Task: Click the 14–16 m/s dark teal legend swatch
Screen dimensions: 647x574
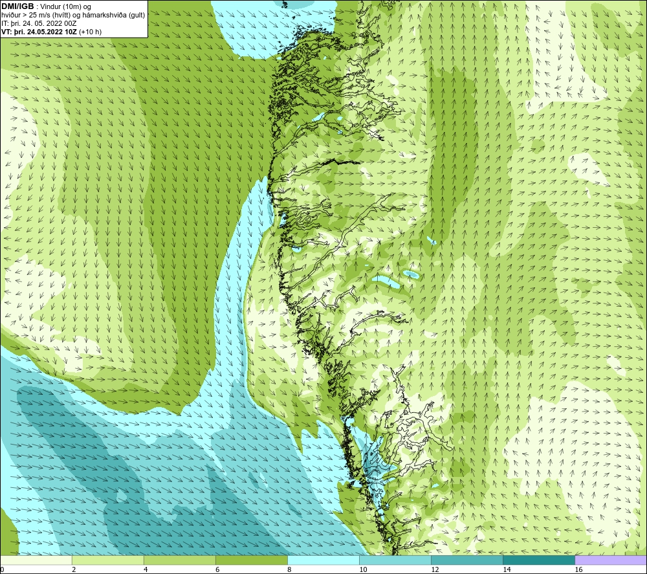Action: (539, 560)
